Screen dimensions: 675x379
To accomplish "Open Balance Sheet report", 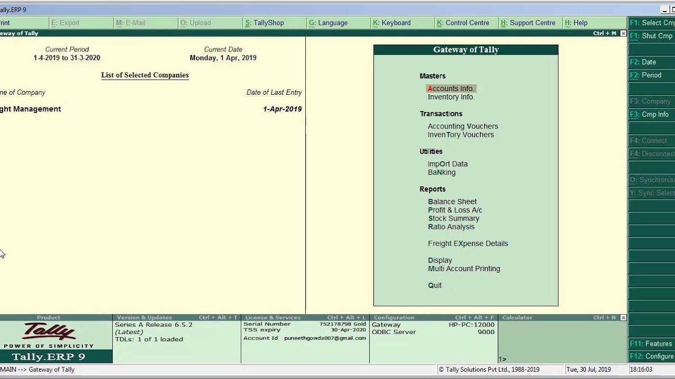I will [452, 202].
